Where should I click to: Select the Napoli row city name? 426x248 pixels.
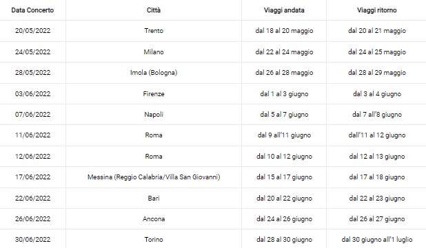tap(154, 115)
